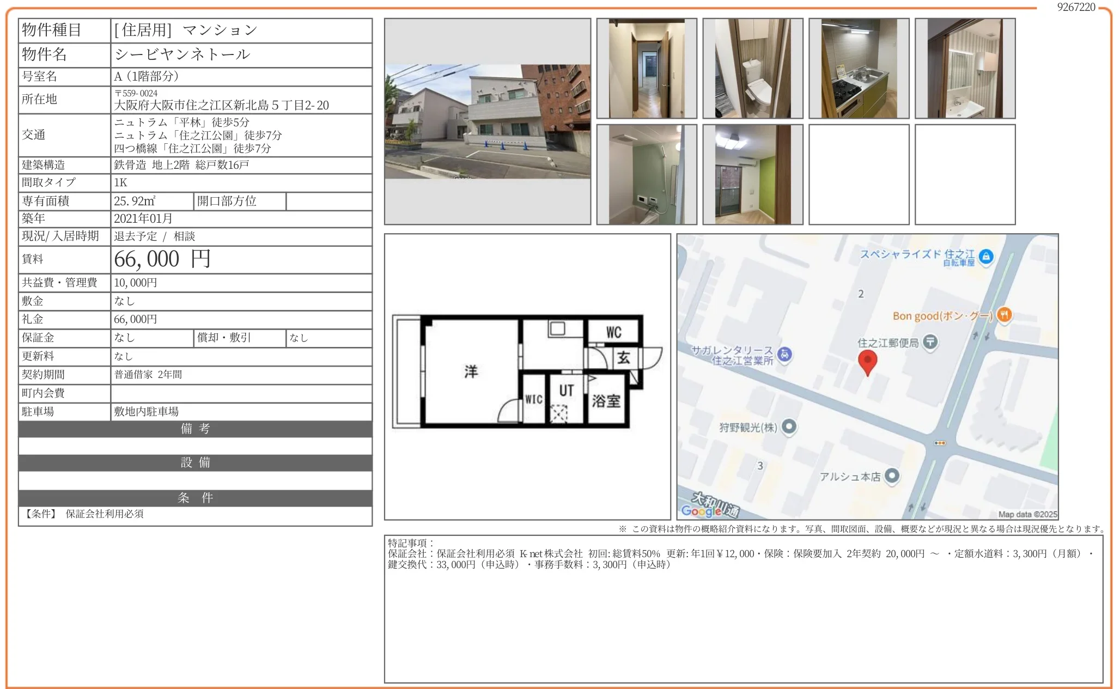Viewport: 1120px width, 689px height.
Task: Click the Bon good restaurant map icon
Action: [1004, 315]
